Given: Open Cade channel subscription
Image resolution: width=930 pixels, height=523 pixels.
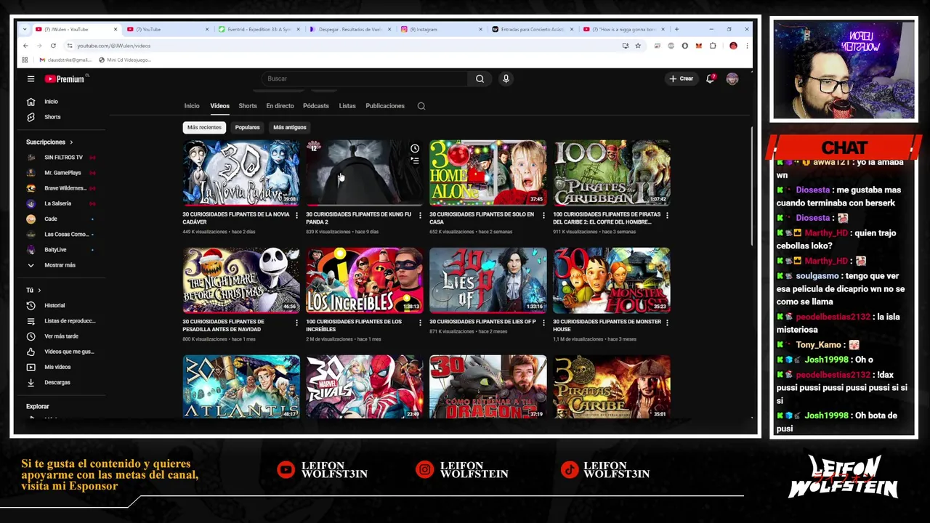Looking at the screenshot, I should point(49,219).
